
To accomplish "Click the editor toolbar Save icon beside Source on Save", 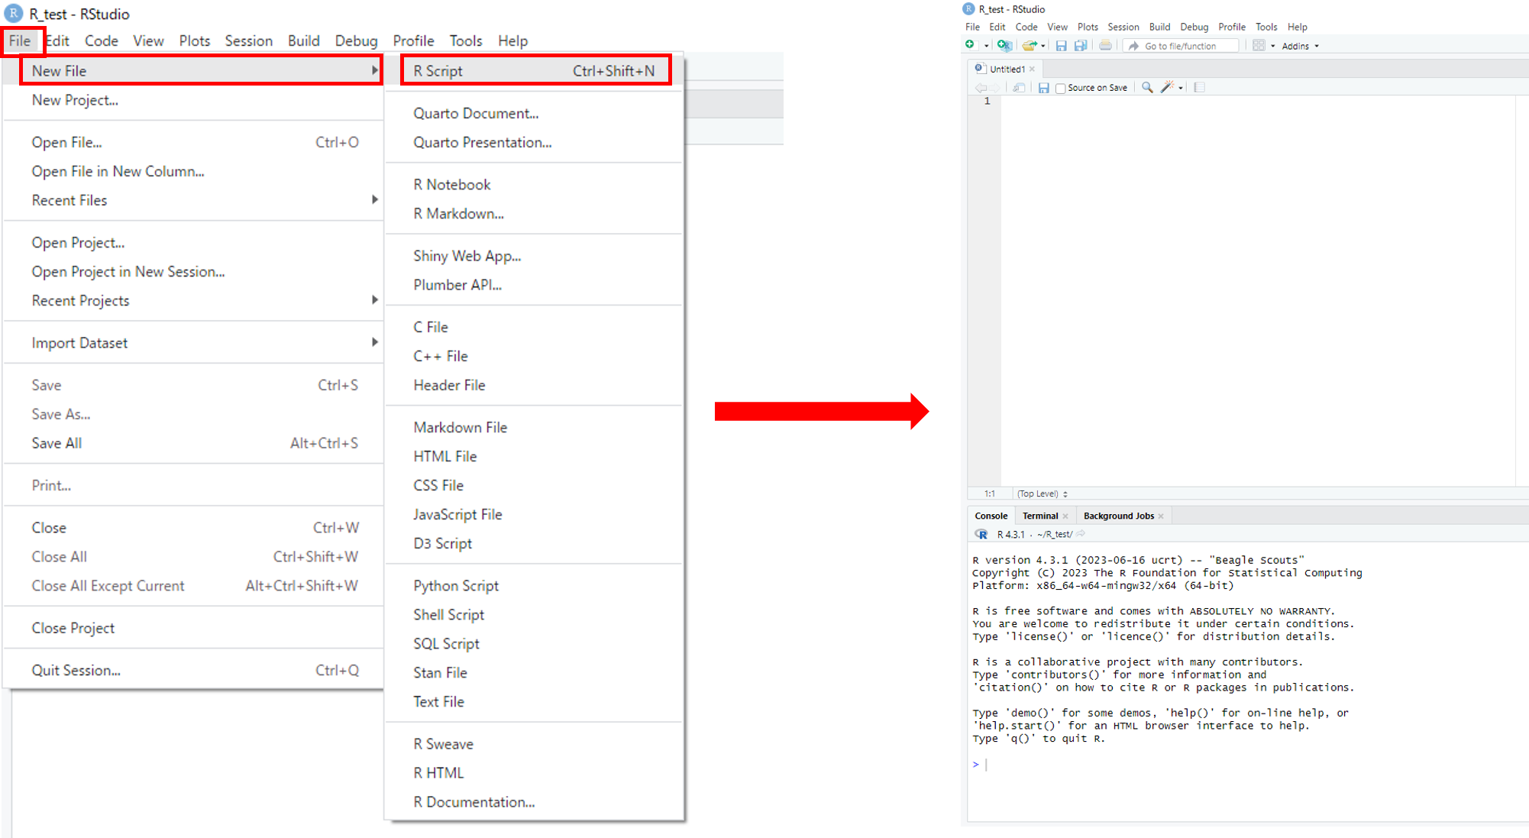I will pyautogui.click(x=1043, y=88).
